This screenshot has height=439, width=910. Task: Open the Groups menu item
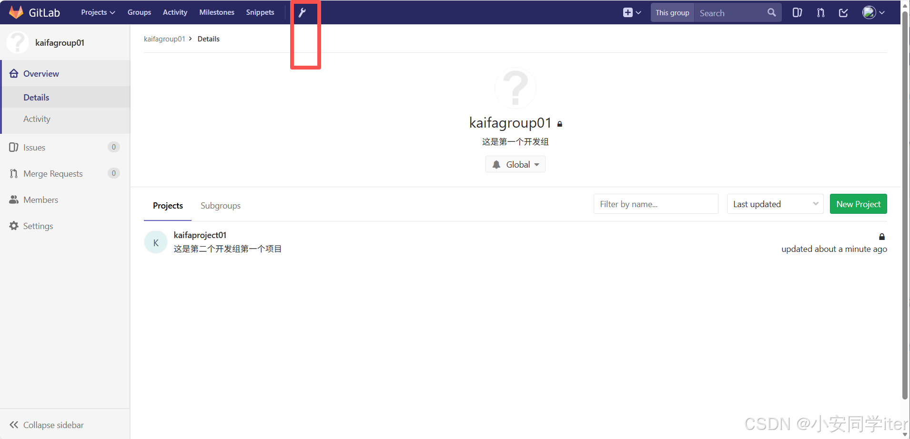tap(139, 12)
